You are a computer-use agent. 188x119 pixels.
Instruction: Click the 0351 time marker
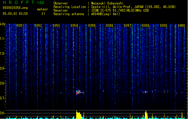click(20, 26)
